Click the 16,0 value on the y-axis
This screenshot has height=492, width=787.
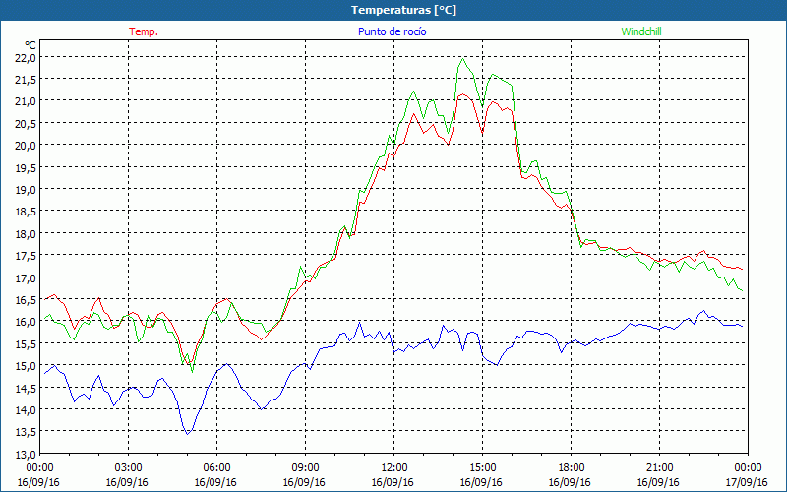tap(27, 322)
